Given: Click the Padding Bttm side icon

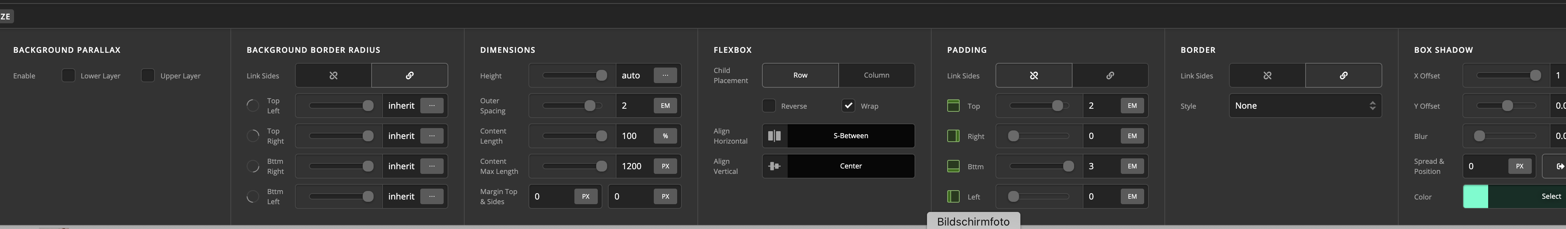Looking at the screenshot, I should (x=953, y=167).
